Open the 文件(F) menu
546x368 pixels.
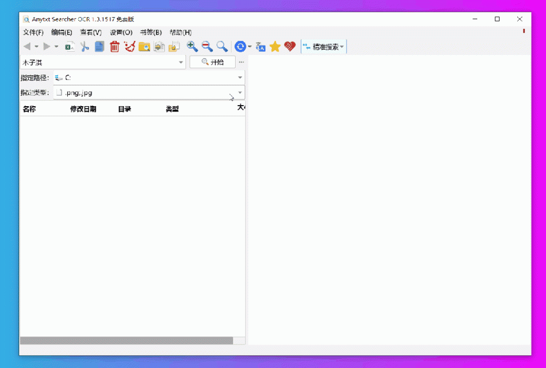(x=33, y=33)
